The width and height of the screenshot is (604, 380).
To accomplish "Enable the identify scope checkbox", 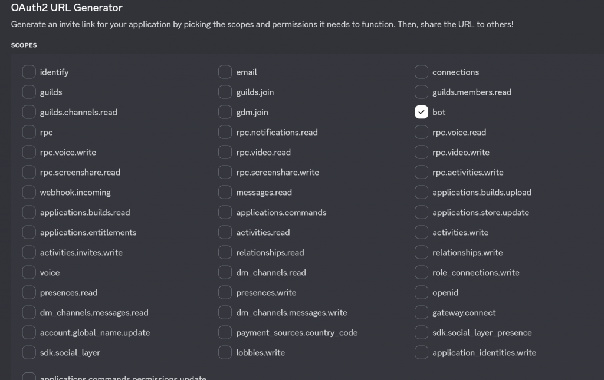I will (29, 72).
